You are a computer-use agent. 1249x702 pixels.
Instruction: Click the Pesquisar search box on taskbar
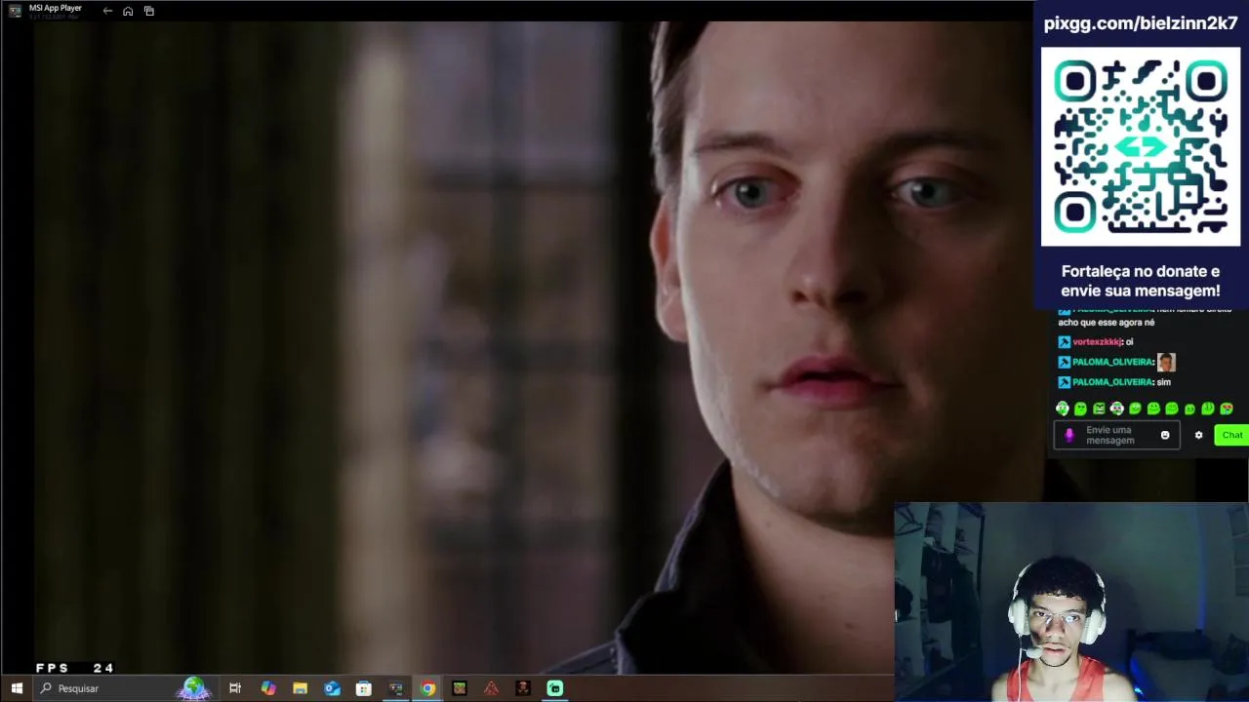125,688
